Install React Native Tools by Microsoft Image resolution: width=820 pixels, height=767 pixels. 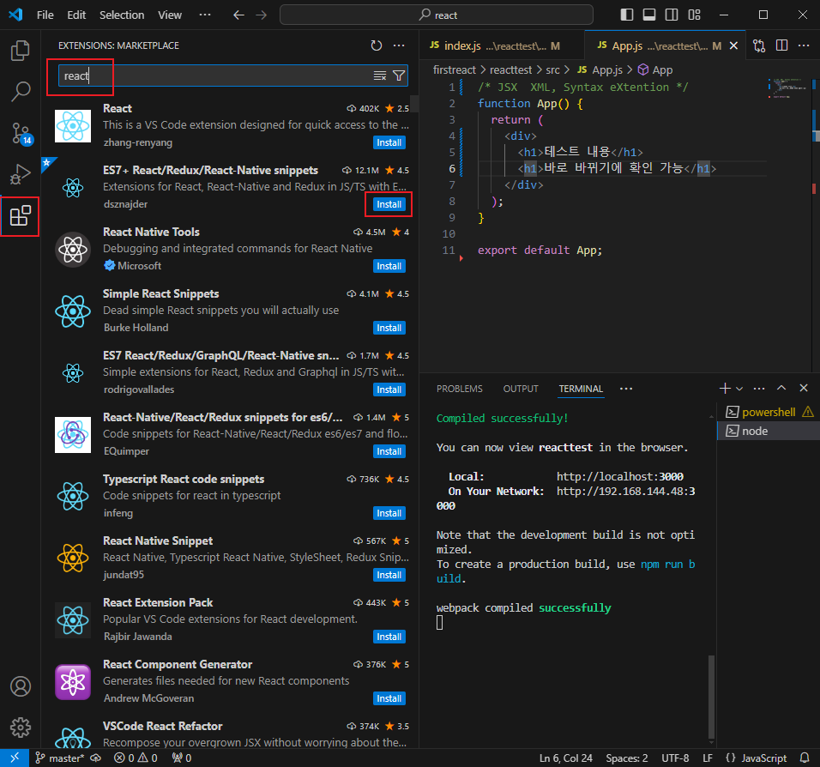pos(389,266)
